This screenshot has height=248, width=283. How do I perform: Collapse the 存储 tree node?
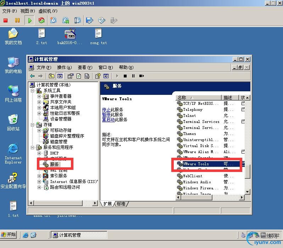click(32, 125)
